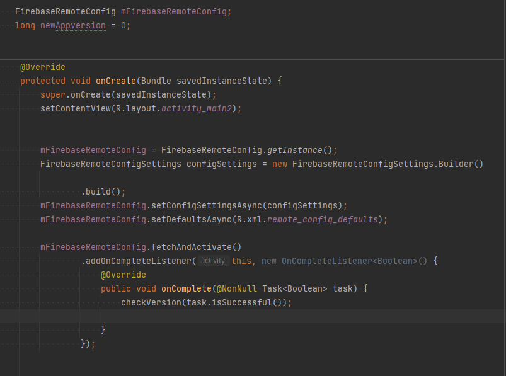Click setConfigSettingsAsync method call
Image resolution: width=506 pixels, height=376 pixels.
(207, 206)
